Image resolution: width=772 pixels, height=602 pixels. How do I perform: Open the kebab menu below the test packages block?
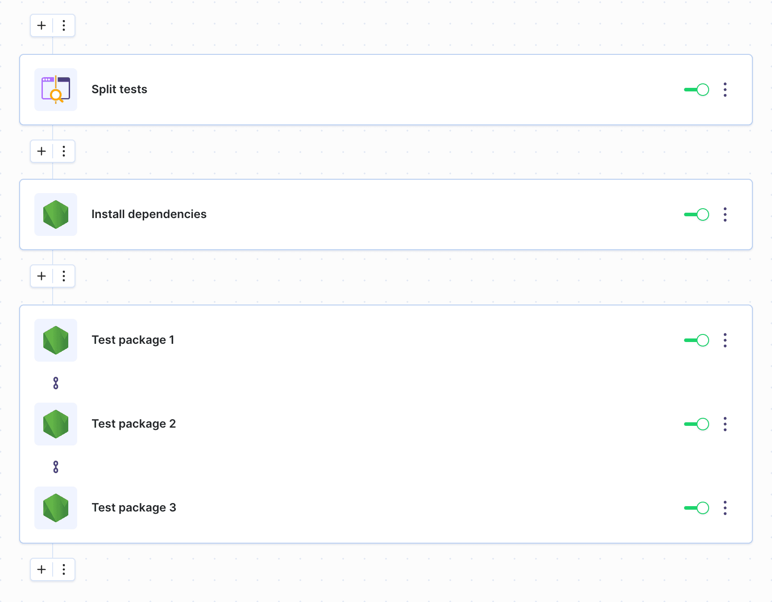tap(64, 569)
